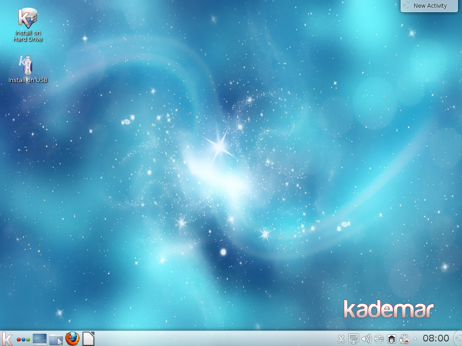This screenshot has height=346, width=462.
Task: Click the "Install on USB" text label
Action: point(28,80)
